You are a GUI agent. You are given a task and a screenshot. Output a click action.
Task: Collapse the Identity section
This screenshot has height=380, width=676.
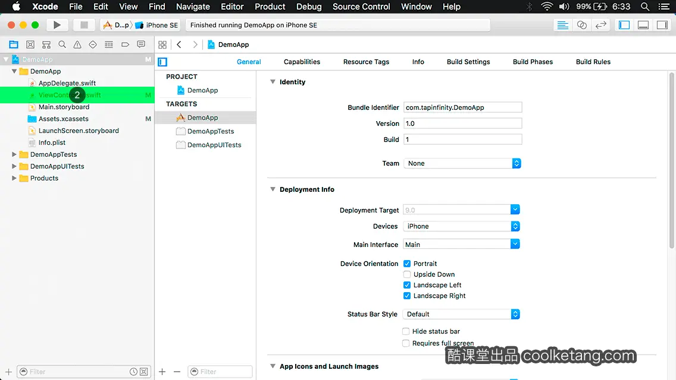pyautogui.click(x=273, y=81)
